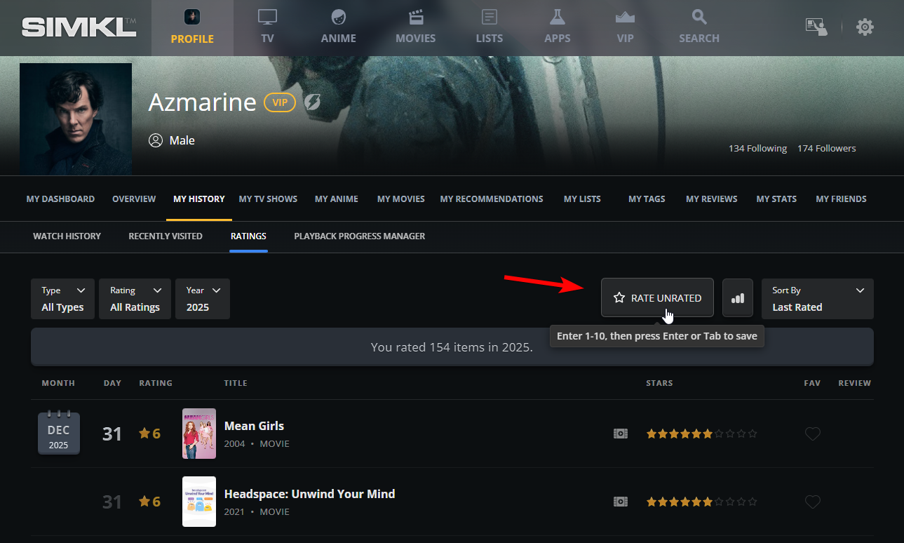Click the Search magnifier icon
Viewport: 904px width, 543px height.
pyautogui.click(x=699, y=18)
